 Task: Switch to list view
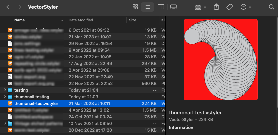click(x=147, y=7)
